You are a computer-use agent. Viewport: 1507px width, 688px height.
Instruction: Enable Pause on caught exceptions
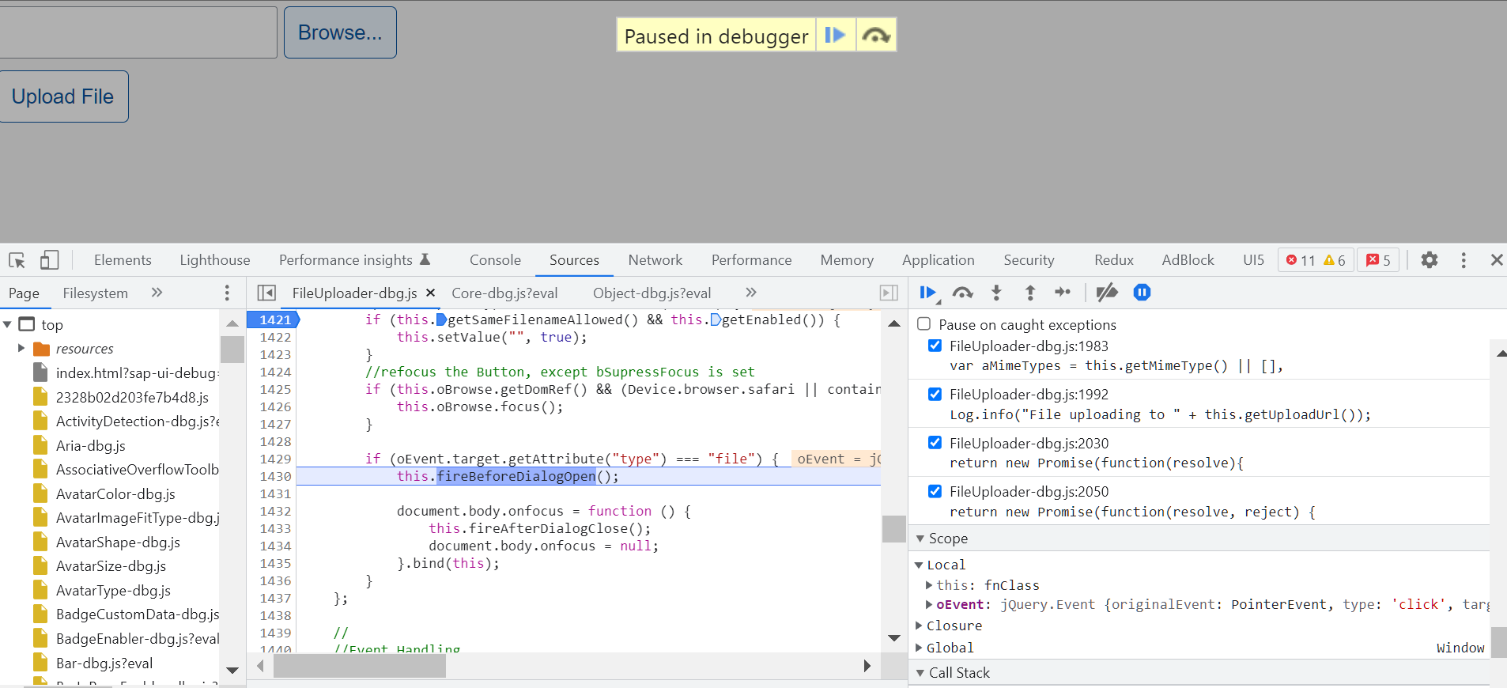(x=923, y=324)
